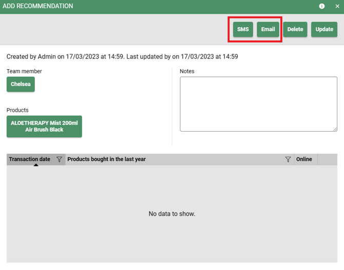Click the ADD RECOMMENDATION title text
344x270 pixels.
point(38,6)
